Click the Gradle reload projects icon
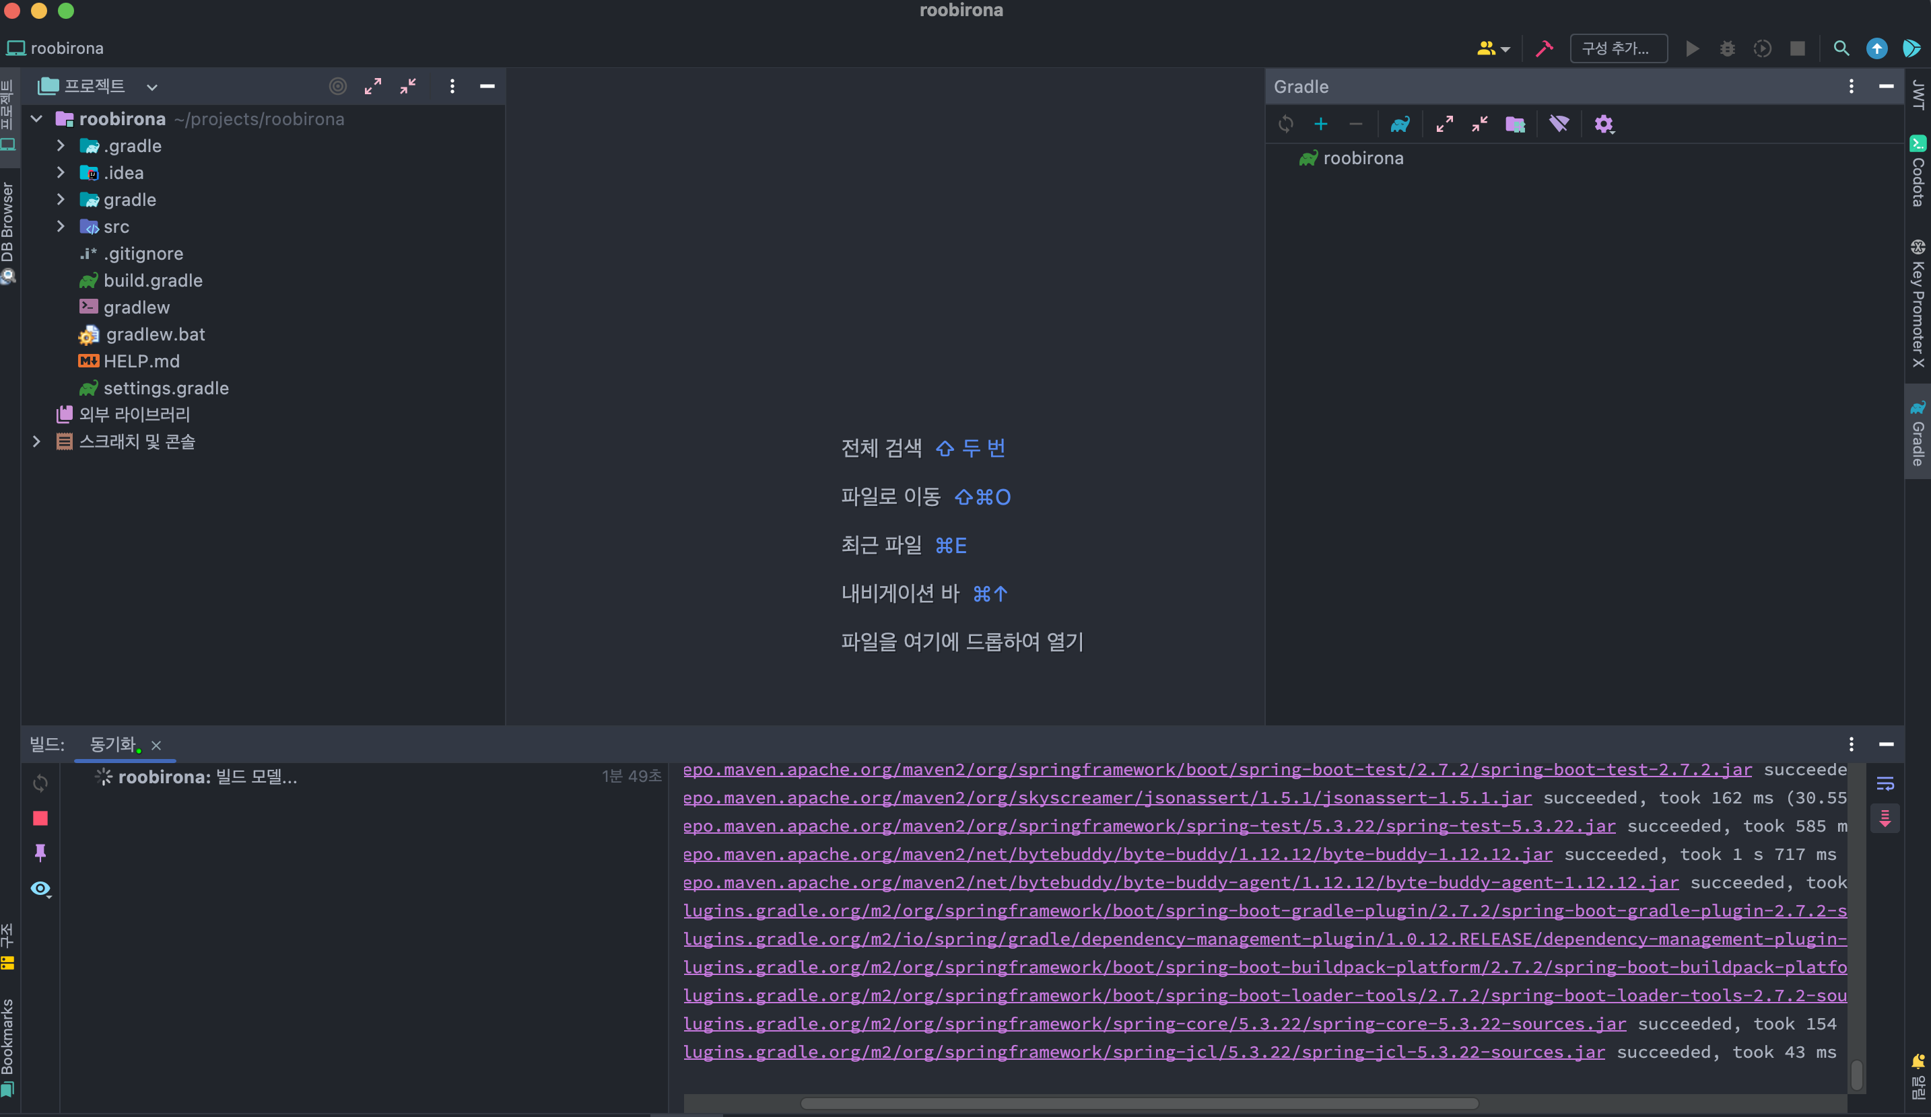The height and width of the screenshot is (1117, 1931). [1286, 124]
